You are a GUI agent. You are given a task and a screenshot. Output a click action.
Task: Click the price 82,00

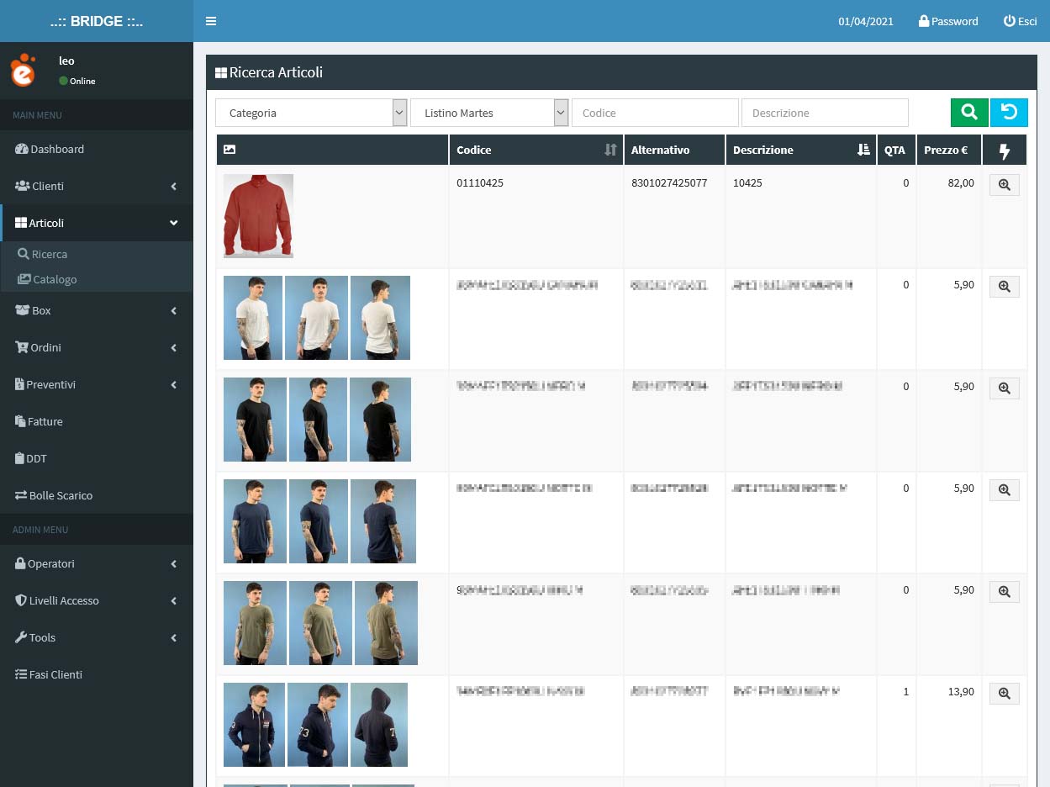point(961,182)
